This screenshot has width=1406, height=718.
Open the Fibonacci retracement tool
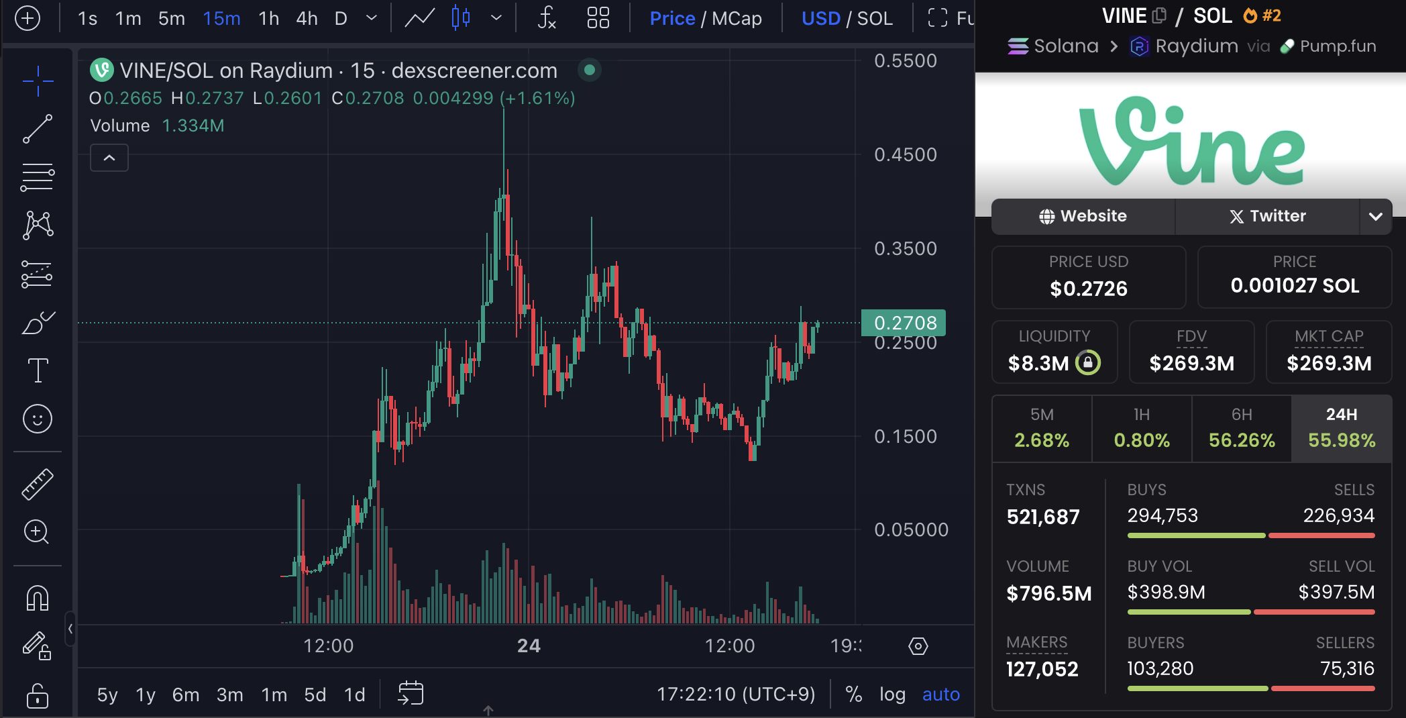coord(38,177)
